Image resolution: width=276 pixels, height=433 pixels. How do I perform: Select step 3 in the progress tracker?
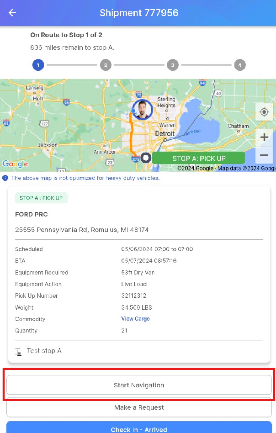(x=173, y=65)
